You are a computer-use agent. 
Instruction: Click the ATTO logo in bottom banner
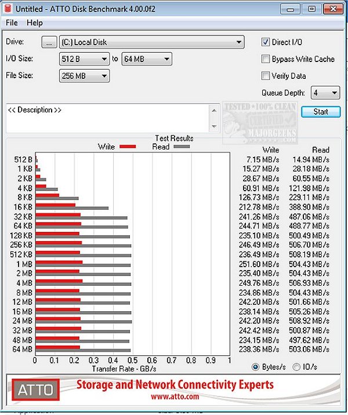36,389
